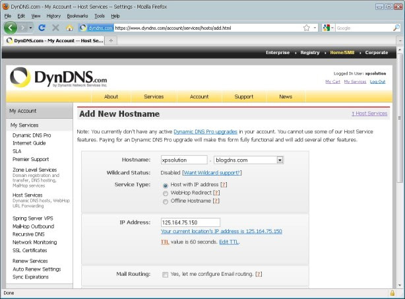
Task: Go back via Host Services link
Action: click(x=369, y=114)
